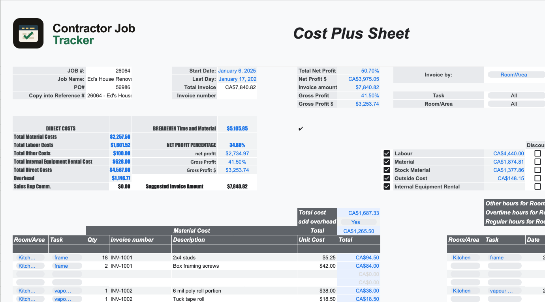Viewport: 545px width, 302px height.
Task: Uncheck the Outside Cost checkbox
Action: pyautogui.click(x=387, y=178)
